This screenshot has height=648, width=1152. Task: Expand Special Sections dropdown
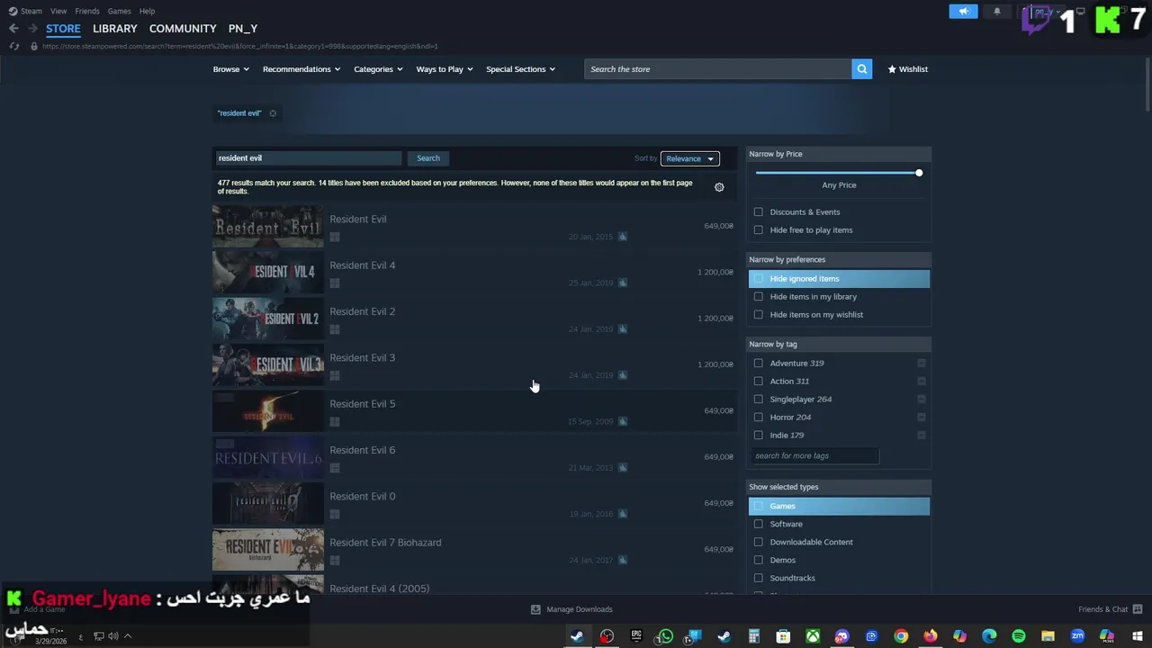click(520, 69)
